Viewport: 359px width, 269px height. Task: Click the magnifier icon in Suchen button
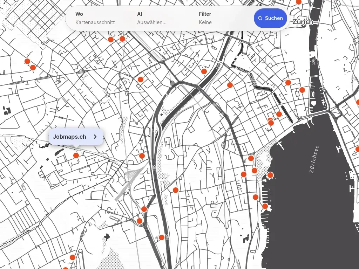260,18
